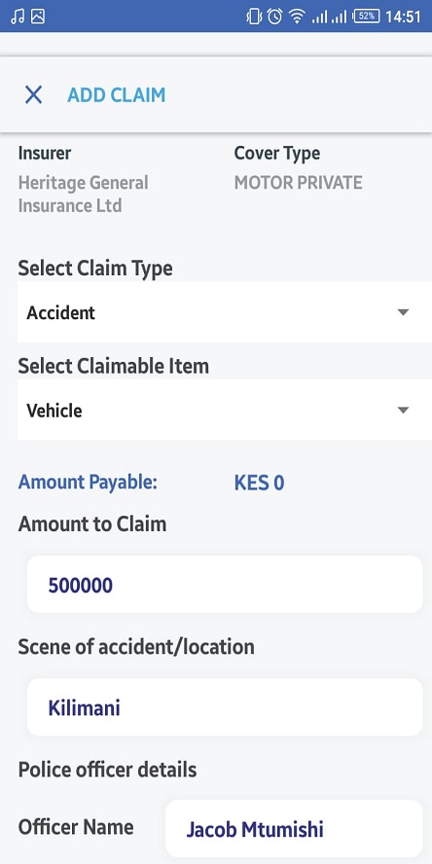
Task: Tap the Wi-Fi status icon
Action: click(297, 18)
